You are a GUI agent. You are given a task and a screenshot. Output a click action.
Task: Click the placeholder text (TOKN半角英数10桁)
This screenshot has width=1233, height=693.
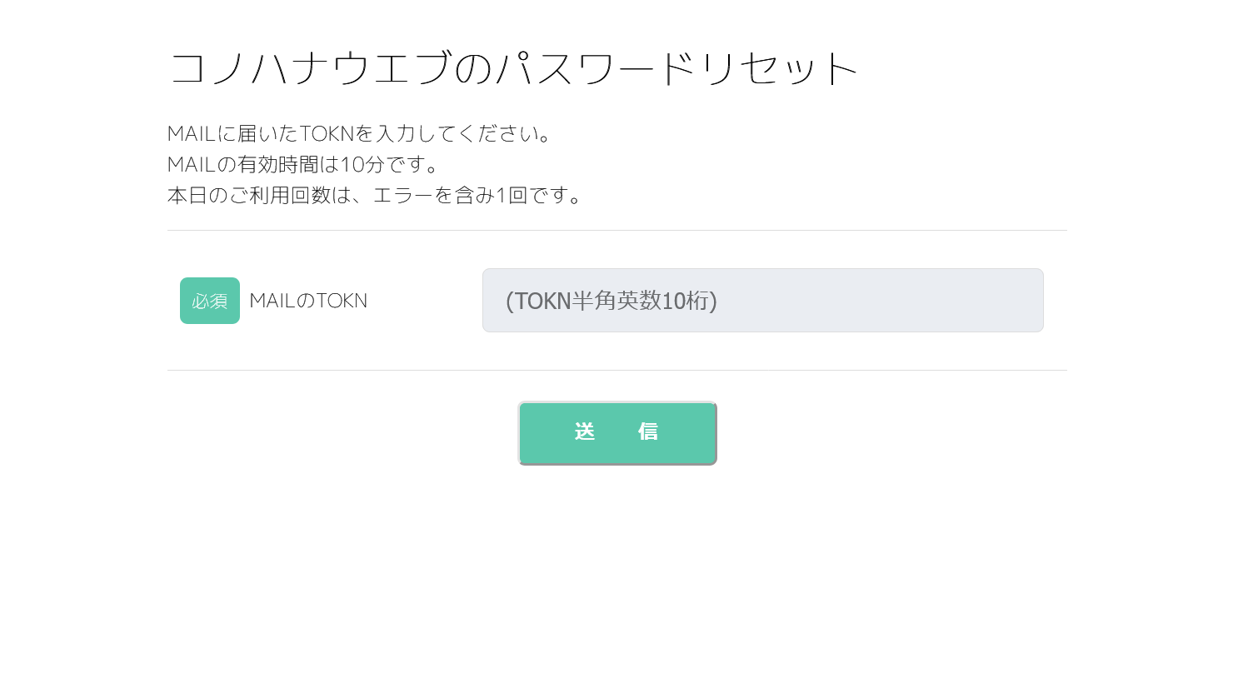tap(612, 301)
